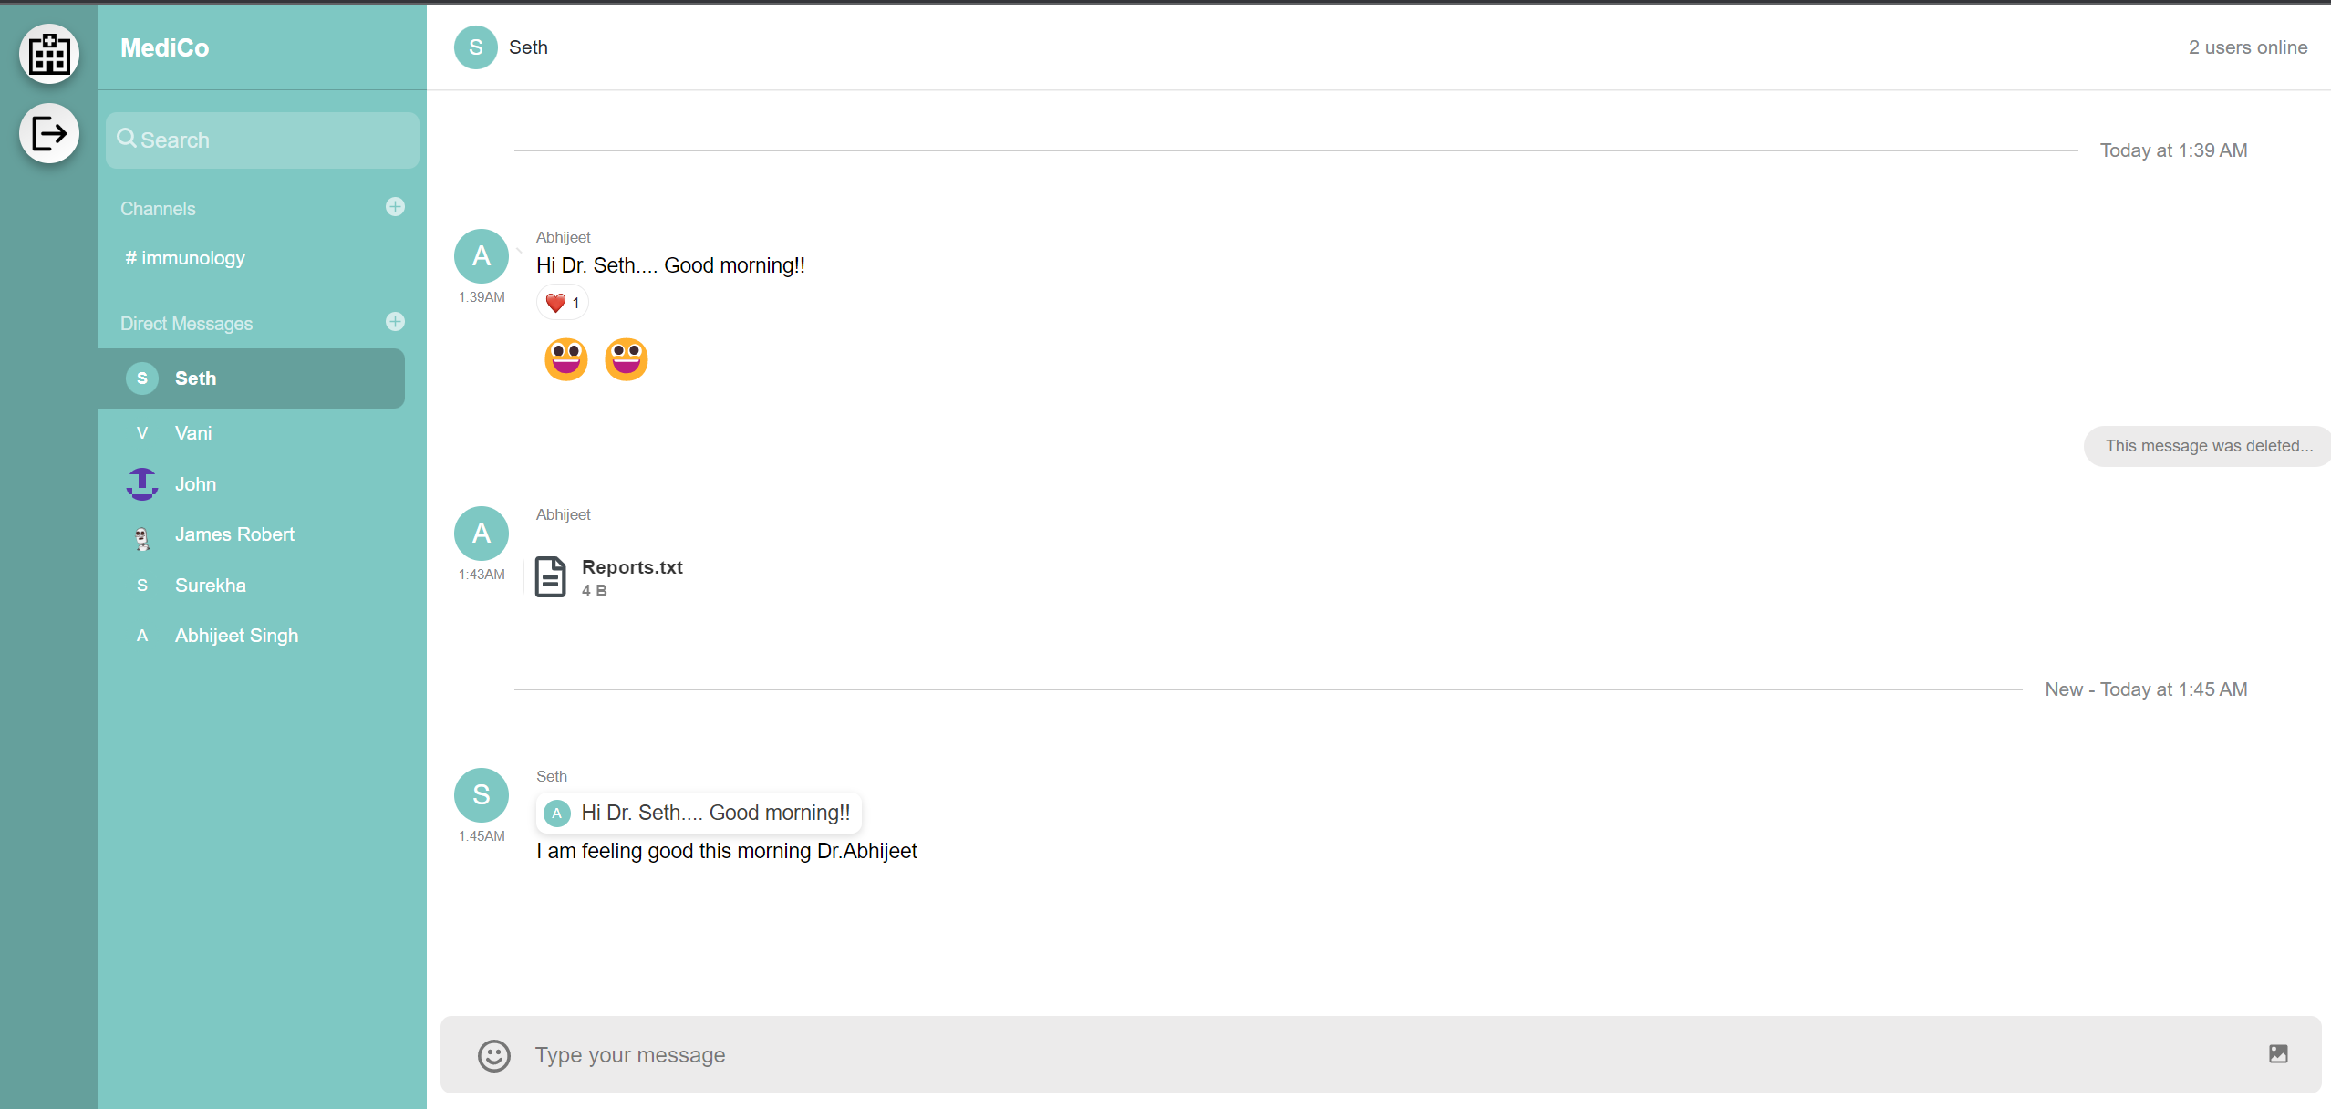Open the #immunology channel
Image resolution: width=2331 pixels, height=1109 pixels.
click(x=185, y=258)
